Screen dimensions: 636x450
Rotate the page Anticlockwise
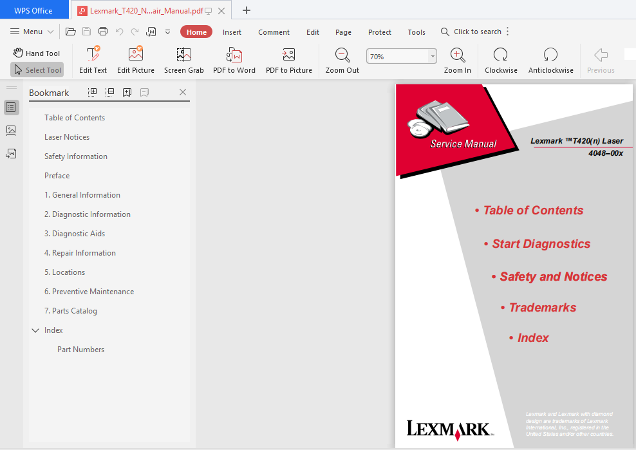click(550, 60)
